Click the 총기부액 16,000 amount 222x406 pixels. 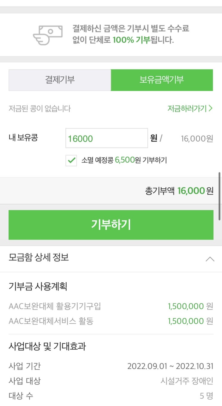[x=191, y=191]
